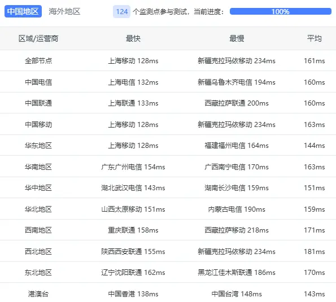Viewport: 336px width, 302px height.
Task: Click the 100% progress bar
Action: 281,11
